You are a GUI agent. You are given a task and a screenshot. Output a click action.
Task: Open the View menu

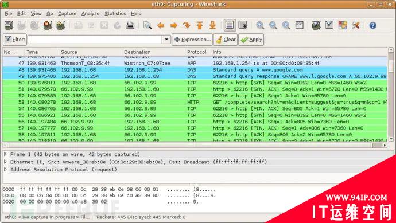pos(36,14)
